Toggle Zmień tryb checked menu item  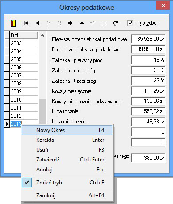pos(67,183)
